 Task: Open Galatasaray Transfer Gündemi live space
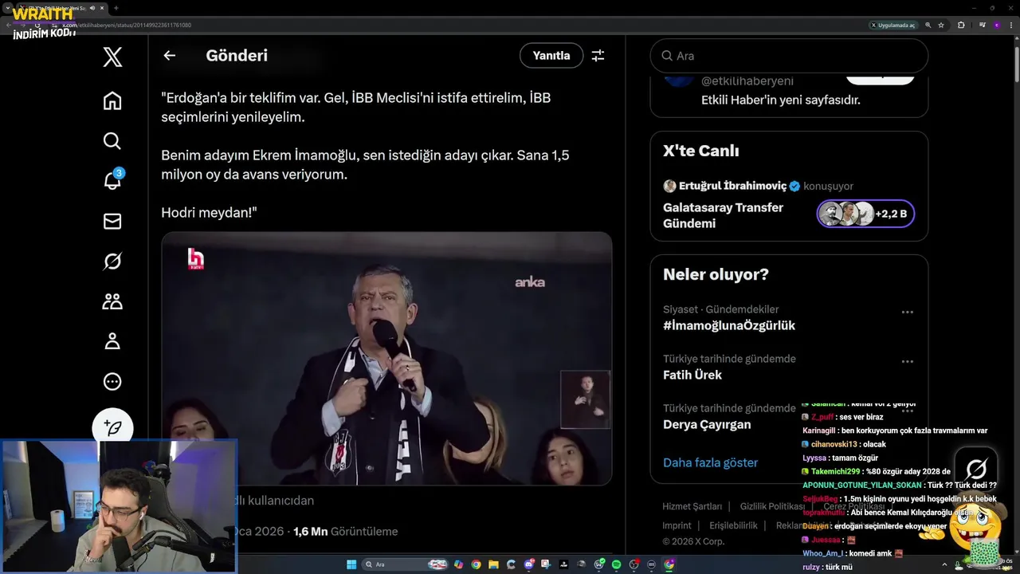point(723,215)
